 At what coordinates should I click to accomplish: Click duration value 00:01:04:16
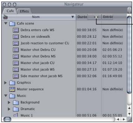click(x=87, y=89)
